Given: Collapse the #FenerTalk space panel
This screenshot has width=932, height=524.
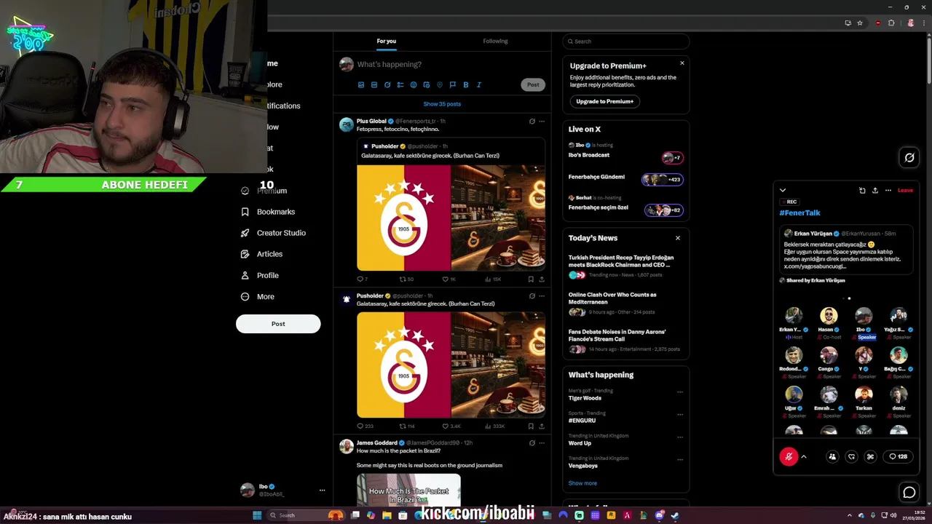Looking at the screenshot, I should point(783,191).
